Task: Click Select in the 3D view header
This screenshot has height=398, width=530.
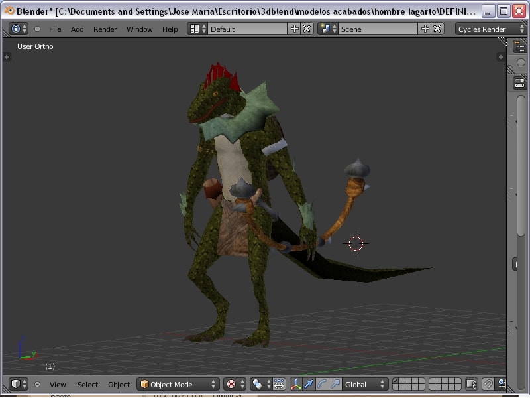Action: (87, 384)
